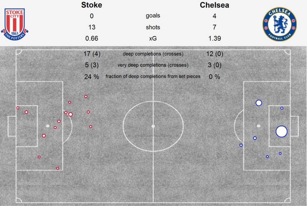Click the Stoke City club crest

(15, 24)
